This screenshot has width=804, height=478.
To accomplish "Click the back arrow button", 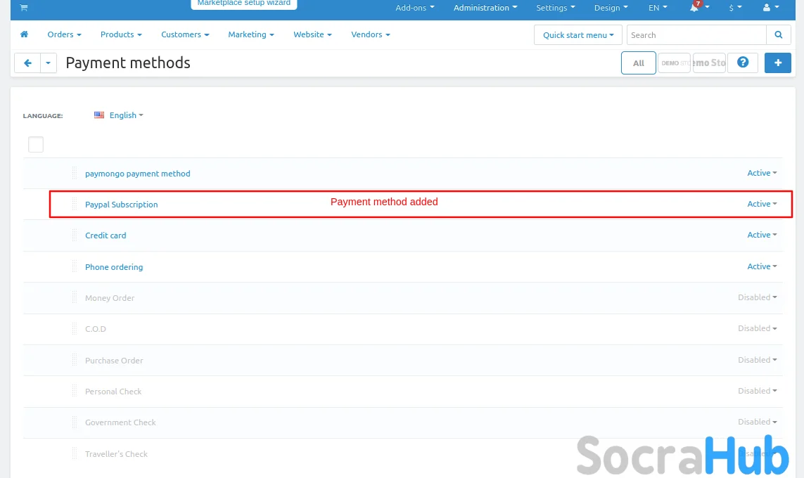I will click(x=27, y=63).
